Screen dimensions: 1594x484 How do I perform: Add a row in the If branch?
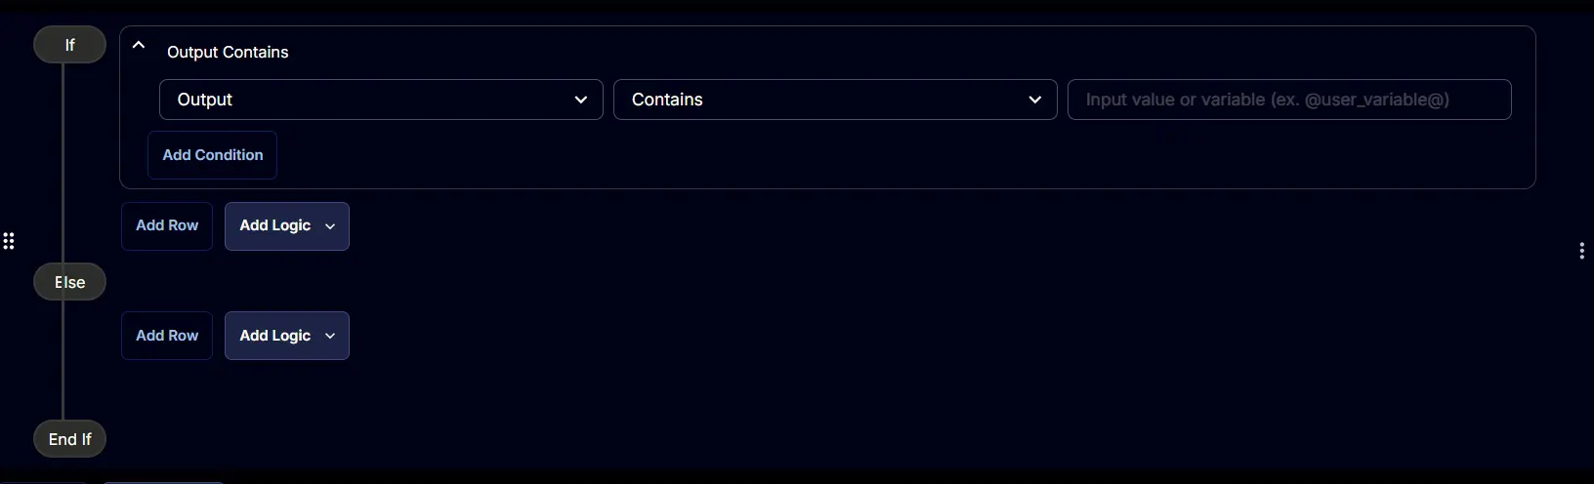[x=167, y=226]
